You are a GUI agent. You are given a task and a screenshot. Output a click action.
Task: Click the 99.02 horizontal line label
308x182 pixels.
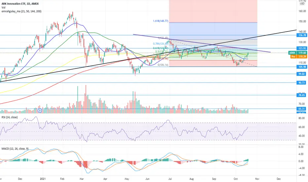tap(302, 74)
